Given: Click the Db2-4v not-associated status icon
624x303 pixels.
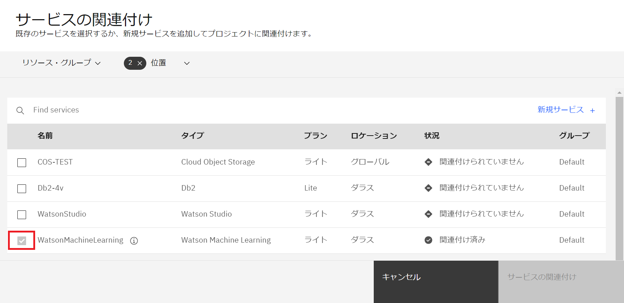Looking at the screenshot, I should 428,188.
